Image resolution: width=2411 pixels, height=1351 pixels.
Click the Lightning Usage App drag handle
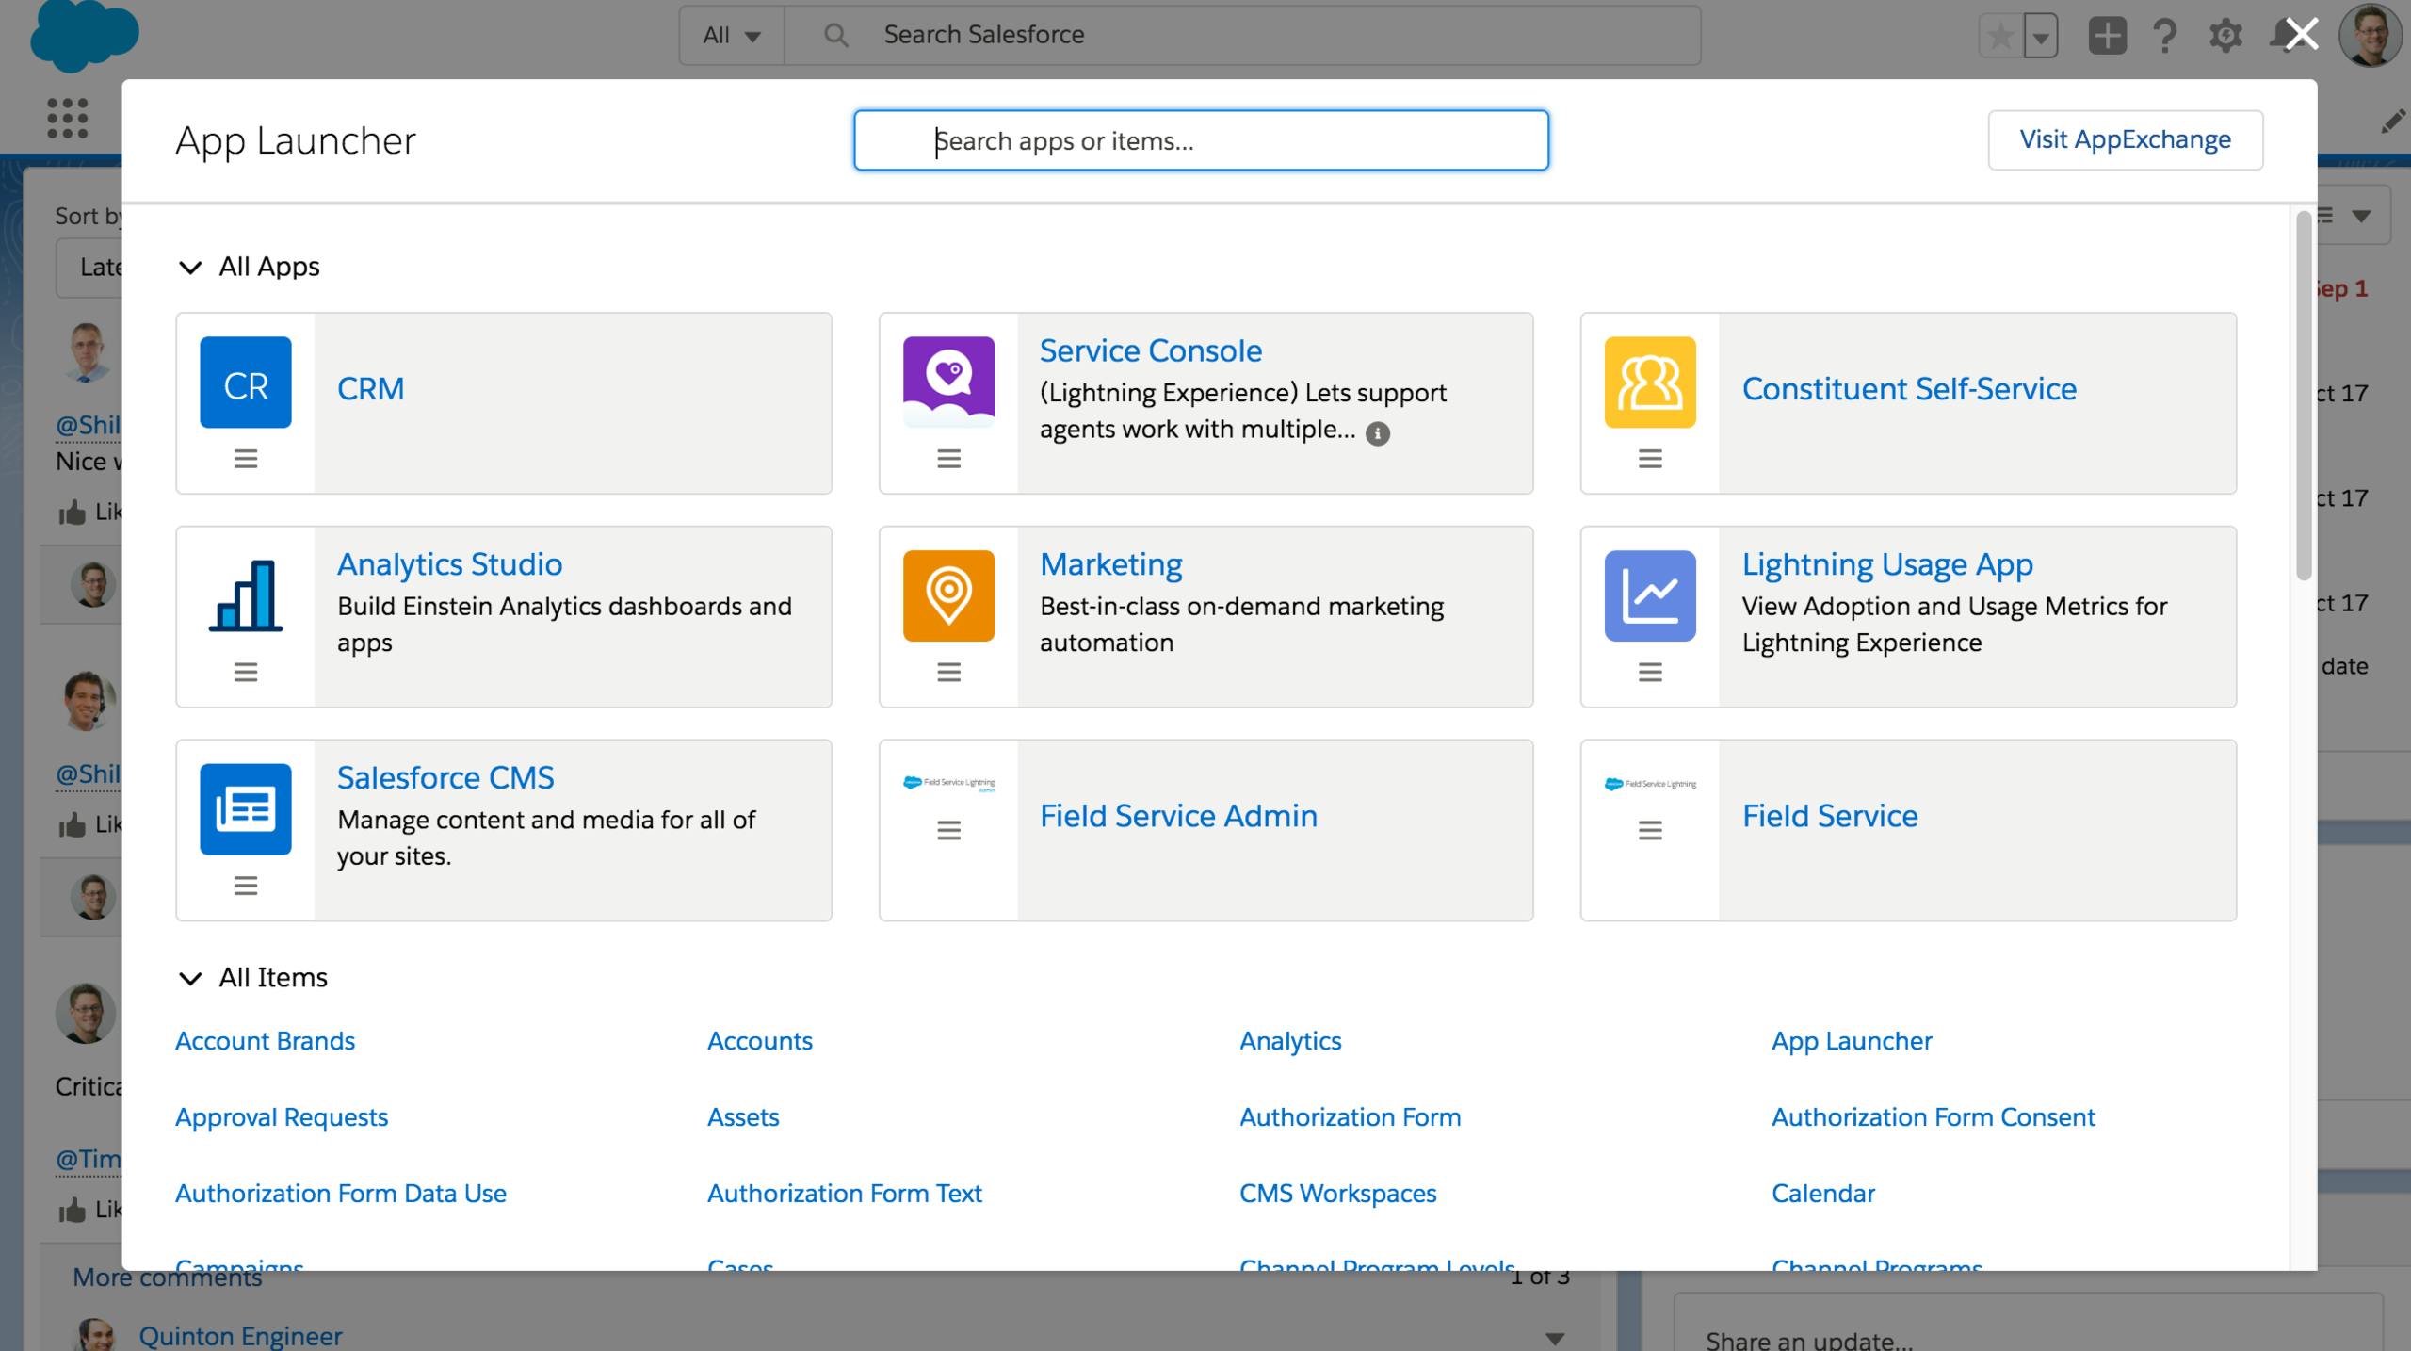tap(1650, 672)
